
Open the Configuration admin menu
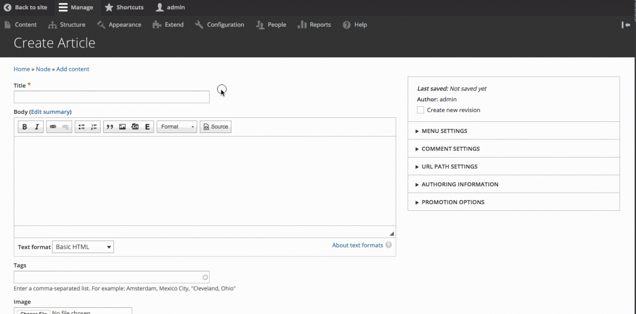point(220,24)
